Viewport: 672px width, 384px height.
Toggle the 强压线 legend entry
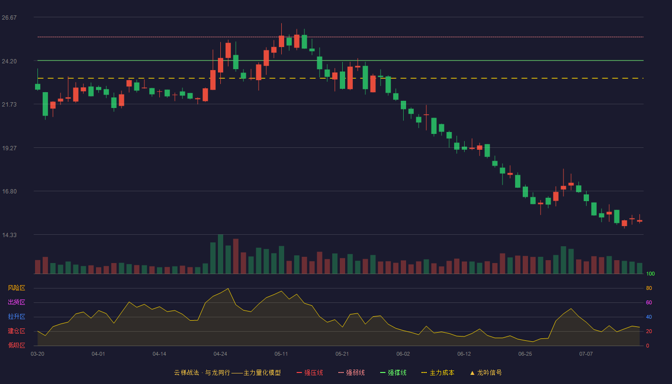(310, 372)
